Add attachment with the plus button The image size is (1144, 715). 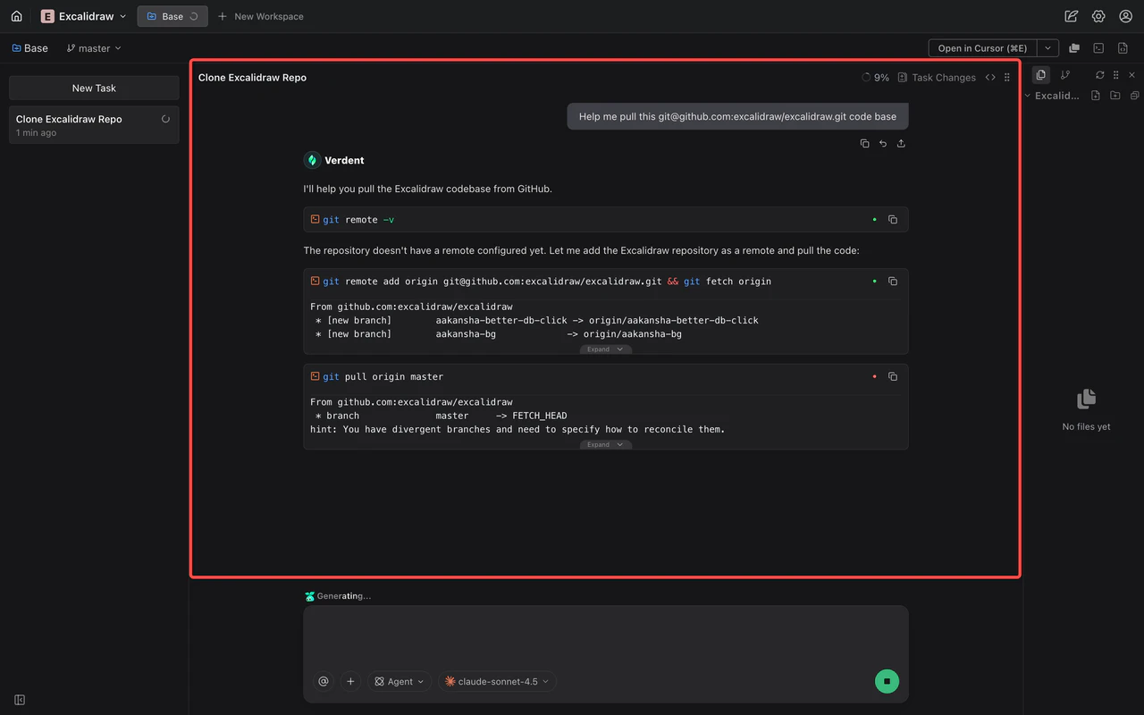click(x=350, y=681)
